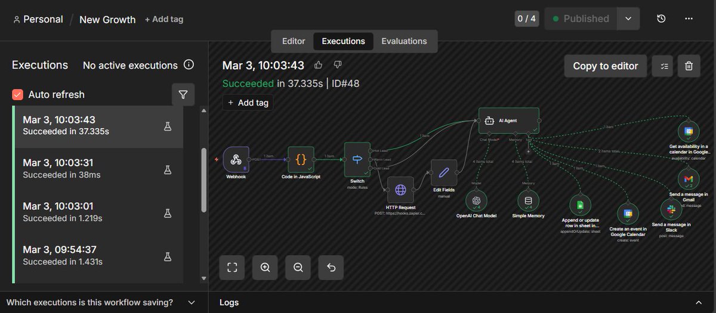
Task: Click the plus connector under AI Agent Tool
Action: pyautogui.click(x=528, y=151)
